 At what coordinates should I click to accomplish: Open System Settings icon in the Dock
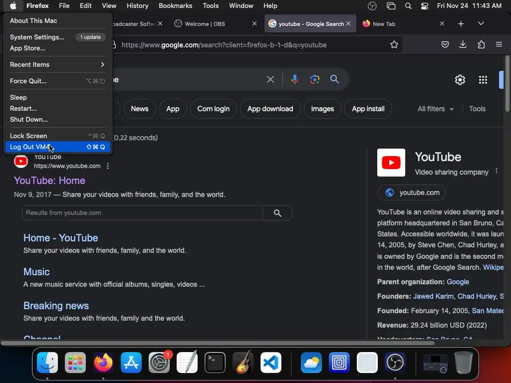(159, 362)
